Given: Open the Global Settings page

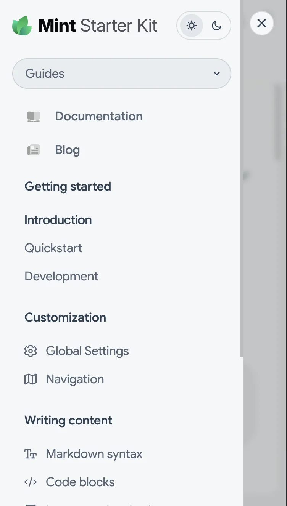Looking at the screenshot, I should click(87, 351).
